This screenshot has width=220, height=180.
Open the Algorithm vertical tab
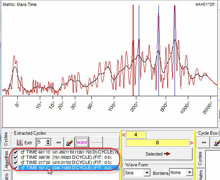(x=6, y=160)
